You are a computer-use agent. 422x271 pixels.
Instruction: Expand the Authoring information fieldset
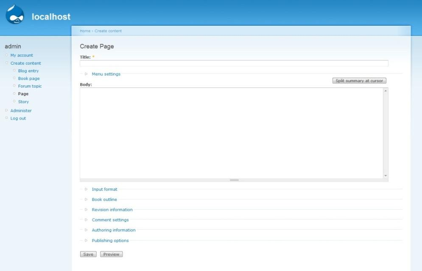114,230
